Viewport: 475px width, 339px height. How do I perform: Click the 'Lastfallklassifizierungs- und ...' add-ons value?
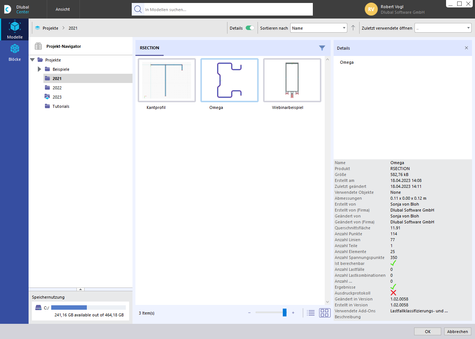pos(419,311)
